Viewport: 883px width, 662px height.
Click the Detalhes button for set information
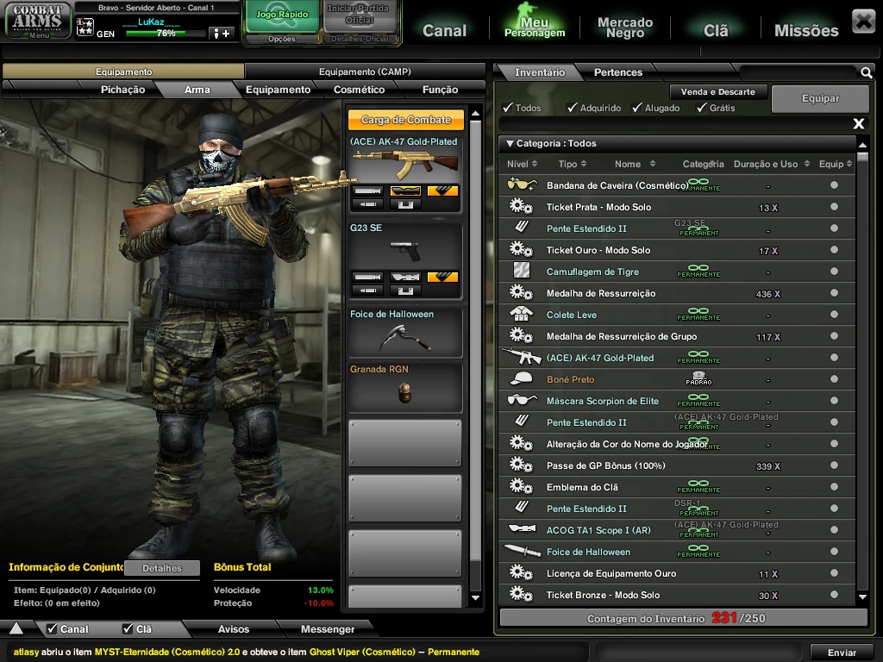click(x=162, y=568)
